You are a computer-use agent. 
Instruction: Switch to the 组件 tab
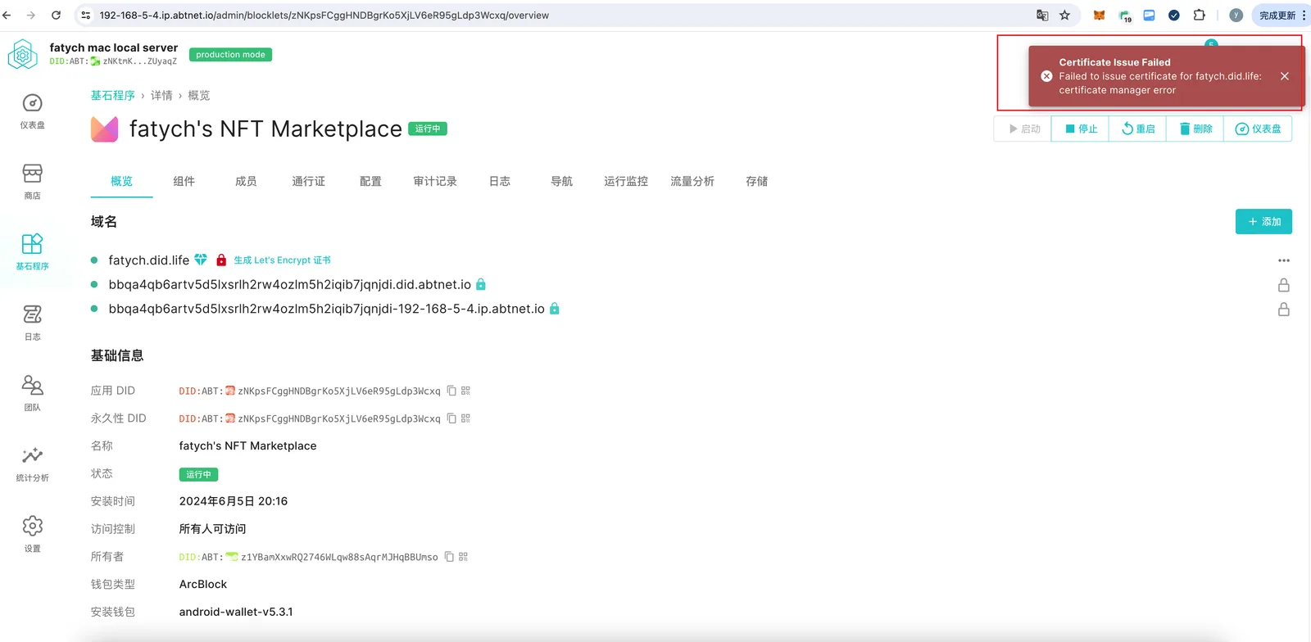click(184, 181)
